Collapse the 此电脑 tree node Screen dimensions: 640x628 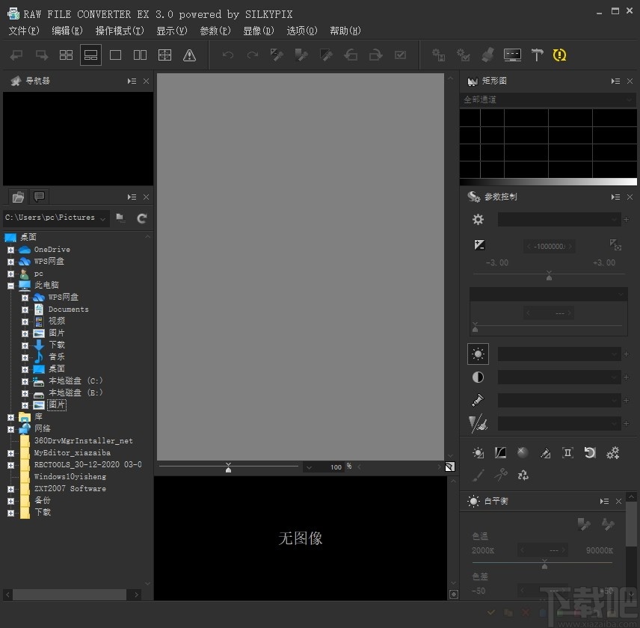coord(11,286)
